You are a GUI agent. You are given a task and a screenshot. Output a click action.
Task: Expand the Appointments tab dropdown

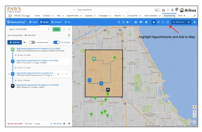(81, 16)
